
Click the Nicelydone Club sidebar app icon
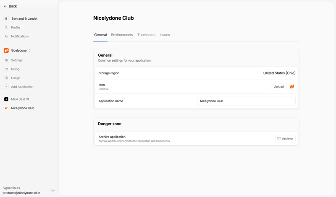tap(6, 108)
